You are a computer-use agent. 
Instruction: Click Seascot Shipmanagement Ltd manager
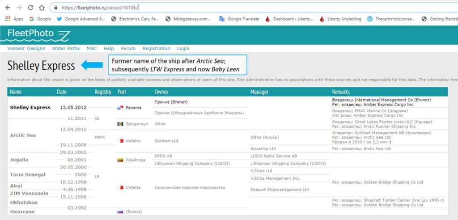(x=280, y=190)
